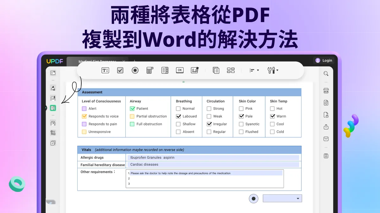Click the Convert PDF export icon

[x=326, y=103]
